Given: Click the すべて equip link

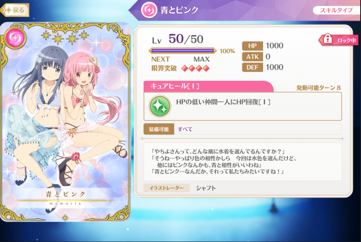Looking at the screenshot, I should tap(185, 129).
